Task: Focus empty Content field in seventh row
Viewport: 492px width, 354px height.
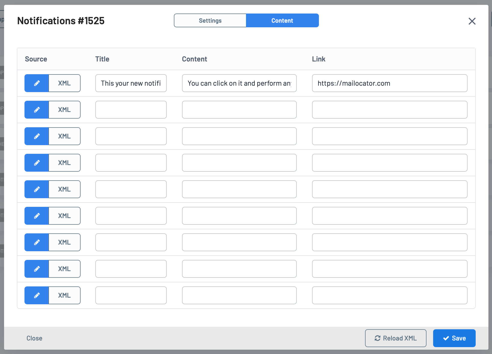Action: click(239, 242)
